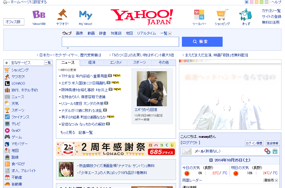The height and width of the screenshot is (188, 285).
Task: Click the 一覧 button in 主なサービス header
Action: (x=48, y=63)
